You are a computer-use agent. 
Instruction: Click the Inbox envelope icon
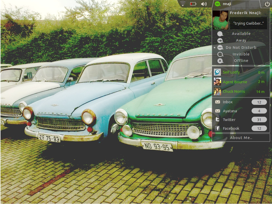pos(217,102)
